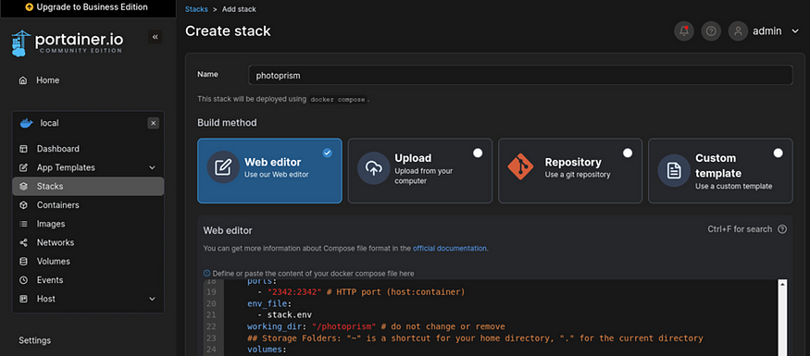
Task: Click the Containers cube icon
Action: coord(23,205)
